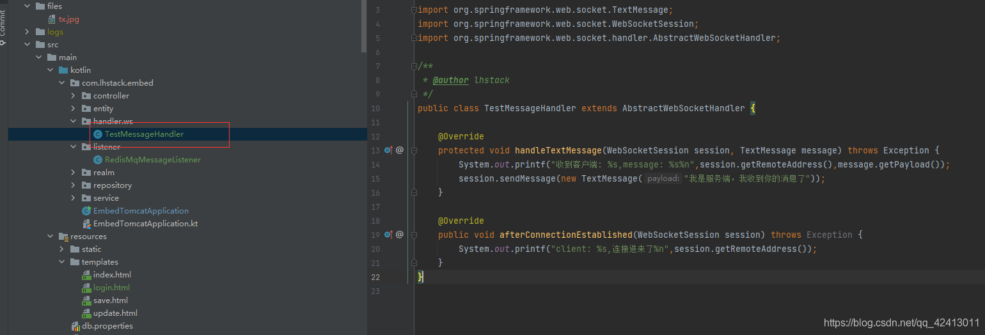Click the @author tag in the Javadoc
This screenshot has width=985, height=335.
(450, 81)
